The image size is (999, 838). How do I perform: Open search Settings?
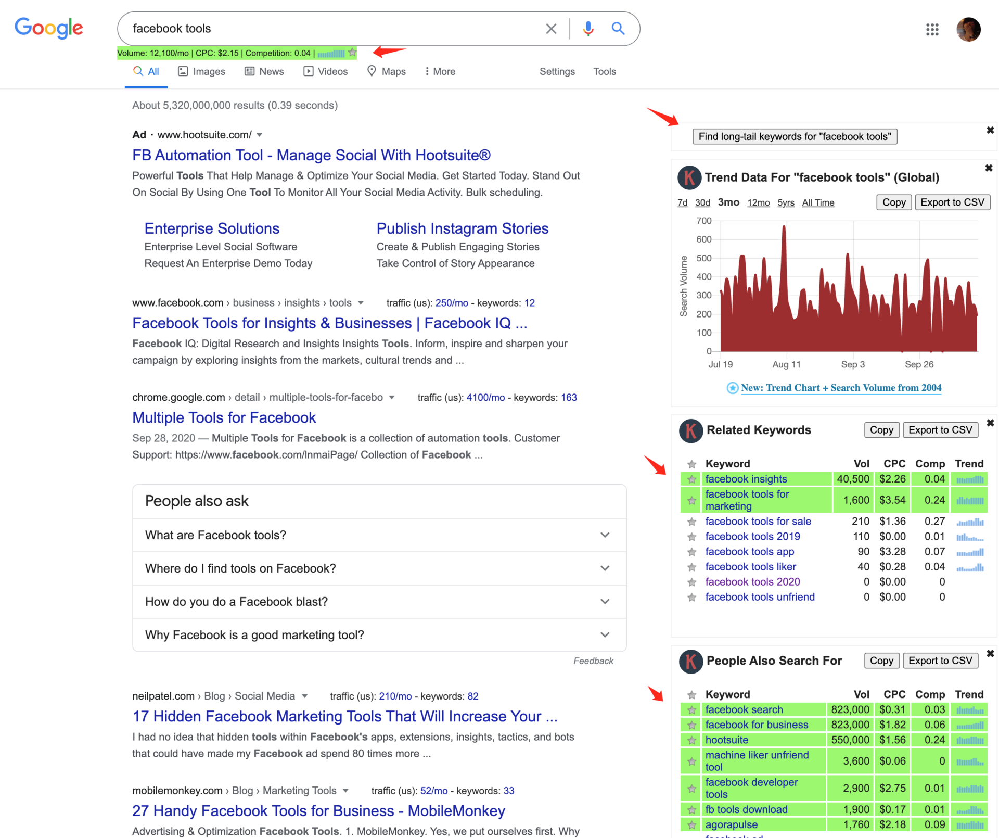(557, 71)
